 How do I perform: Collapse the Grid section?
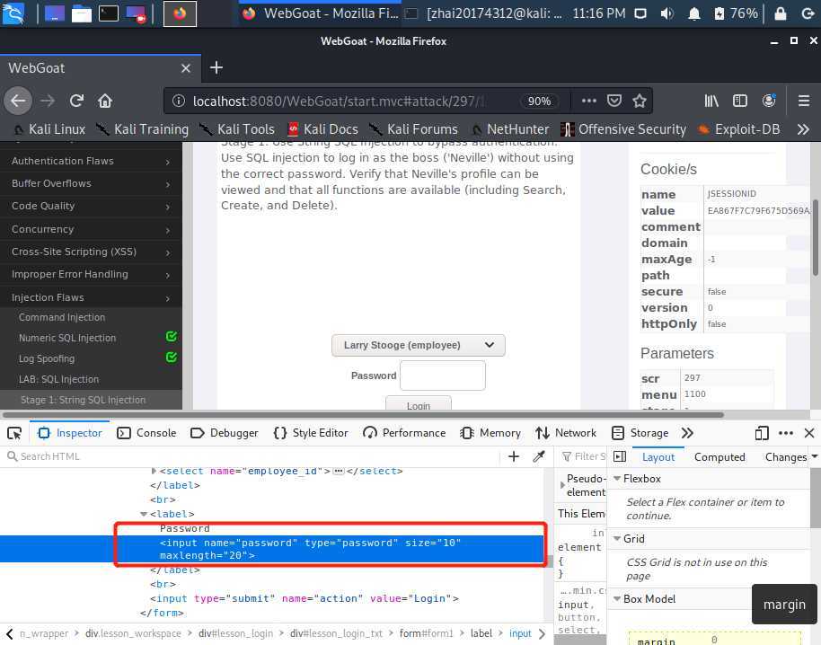click(x=617, y=539)
